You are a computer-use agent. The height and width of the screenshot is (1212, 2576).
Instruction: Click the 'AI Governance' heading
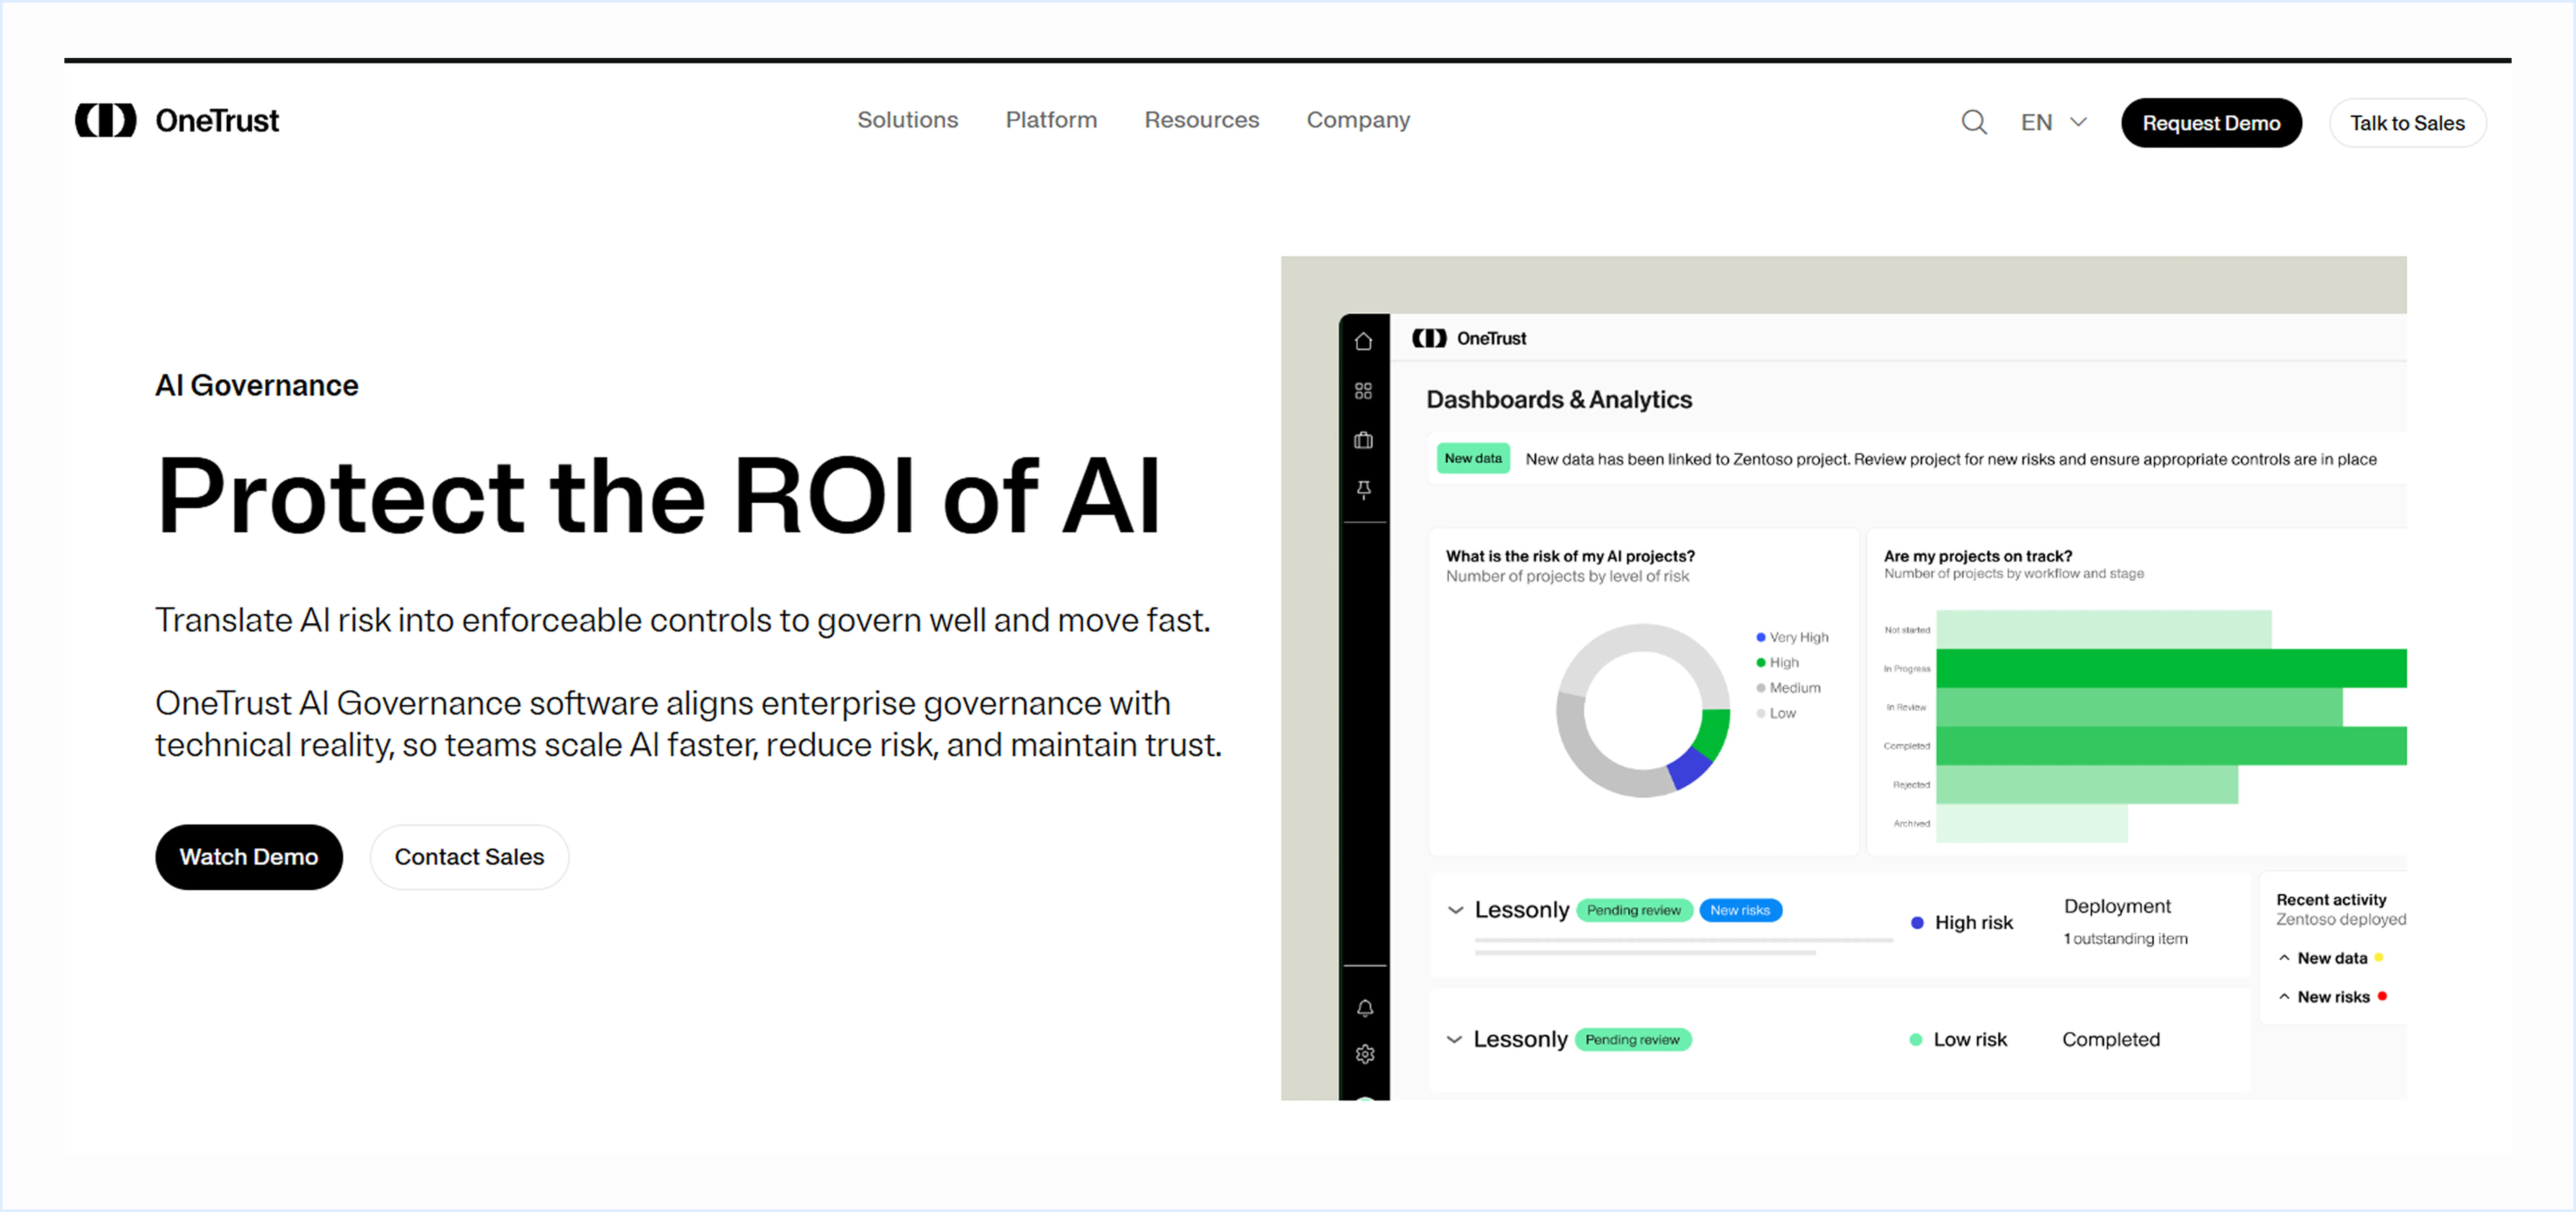click(x=257, y=386)
